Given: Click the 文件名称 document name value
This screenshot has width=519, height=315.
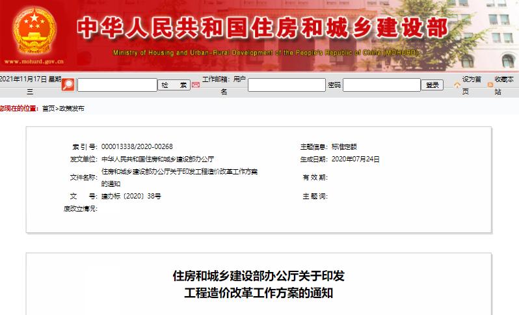Looking at the screenshot, I should point(180,178).
